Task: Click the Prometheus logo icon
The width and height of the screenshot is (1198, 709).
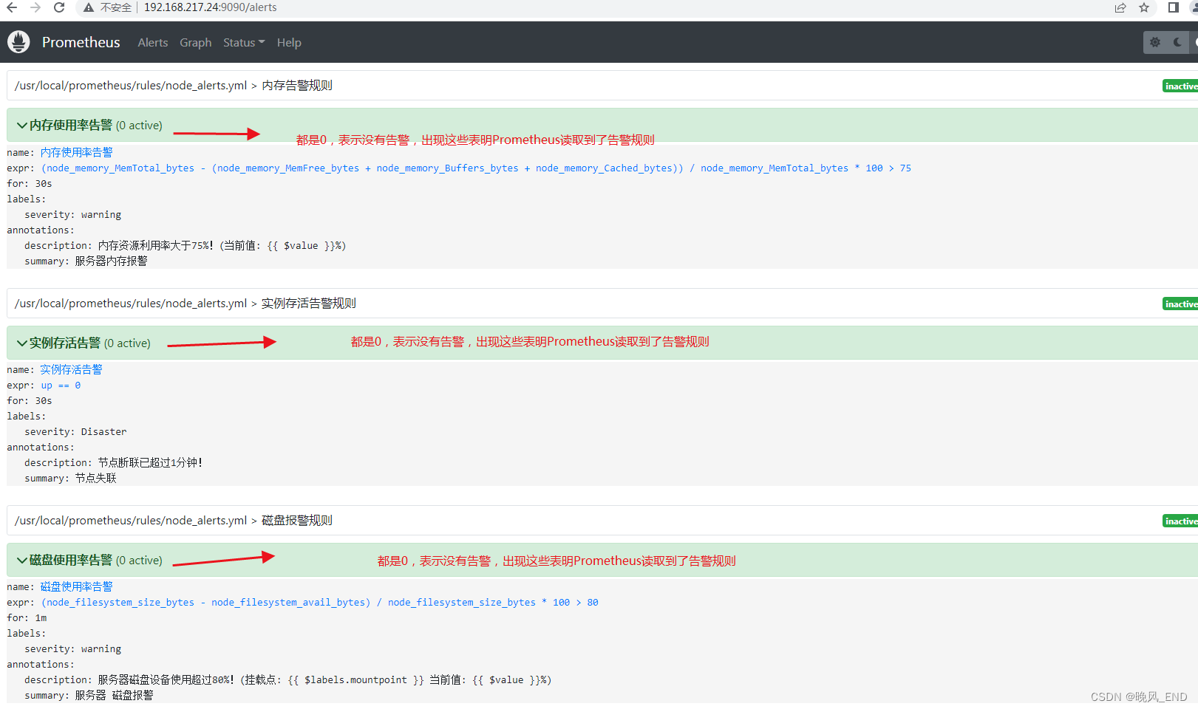Action: click(18, 41)
